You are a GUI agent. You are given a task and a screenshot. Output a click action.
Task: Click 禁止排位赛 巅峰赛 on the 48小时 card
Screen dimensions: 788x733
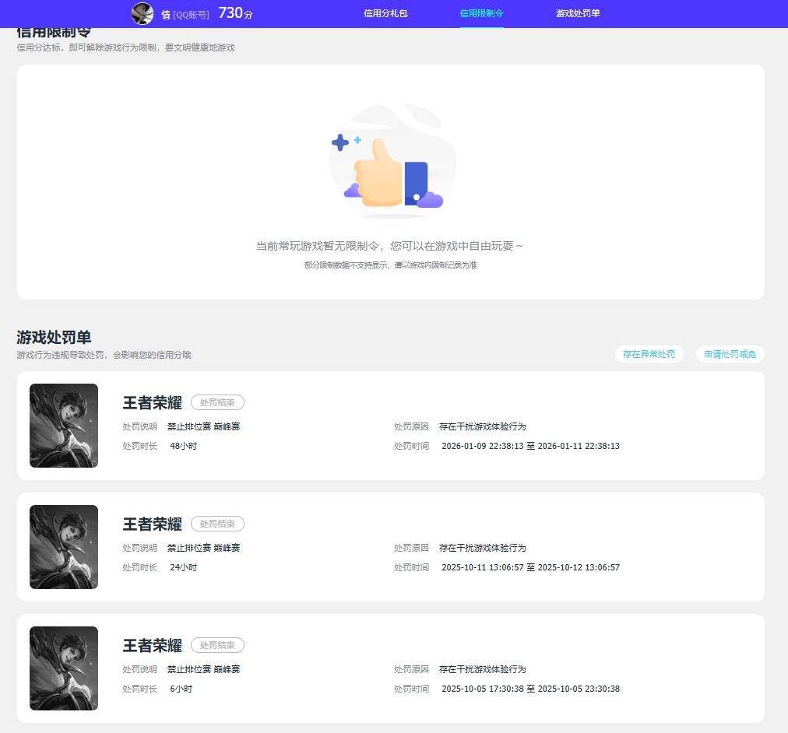pos(203,426)
